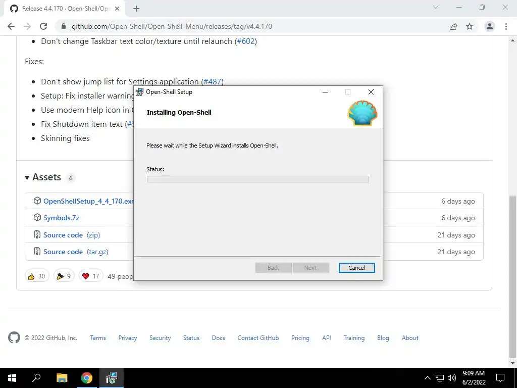Open Windows taskbar search

pos(36,378)
